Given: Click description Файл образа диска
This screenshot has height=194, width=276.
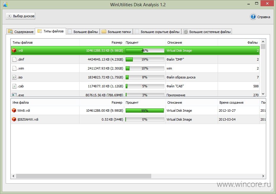Looking at the screenshot, I should 181,77.
